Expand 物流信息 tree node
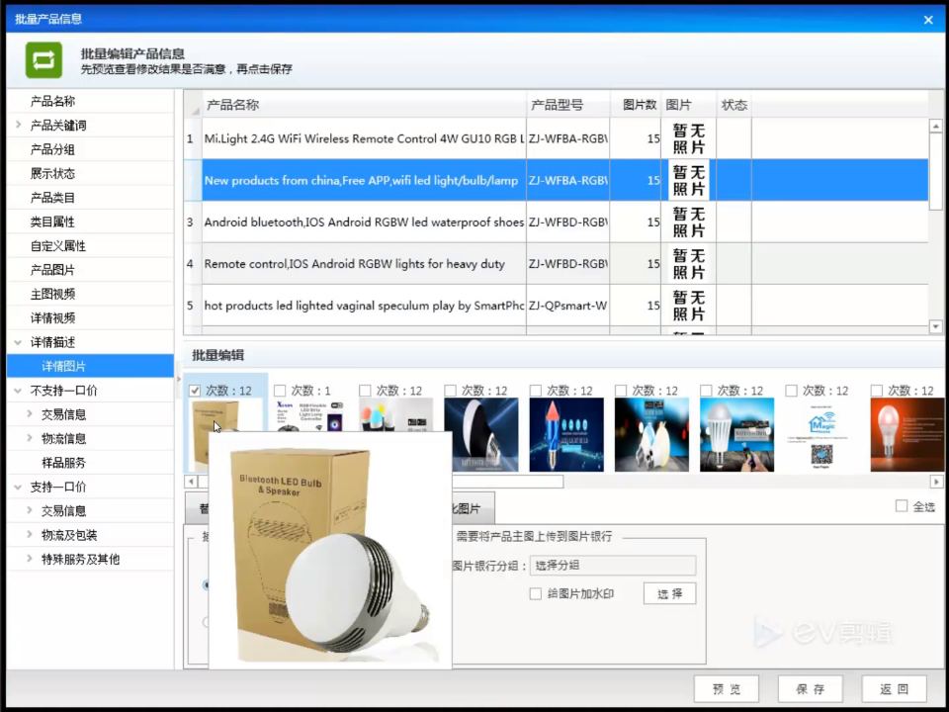 coord(29,438)
